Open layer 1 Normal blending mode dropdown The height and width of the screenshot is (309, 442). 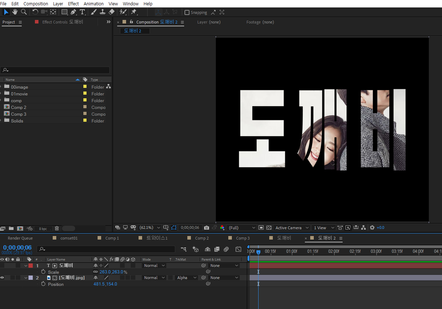point(154,266)
